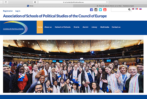Image resolution: width=147 pixels, height=99 pixels.
Task: Open the Network of Schools menu item
Action: coord(63,27)
